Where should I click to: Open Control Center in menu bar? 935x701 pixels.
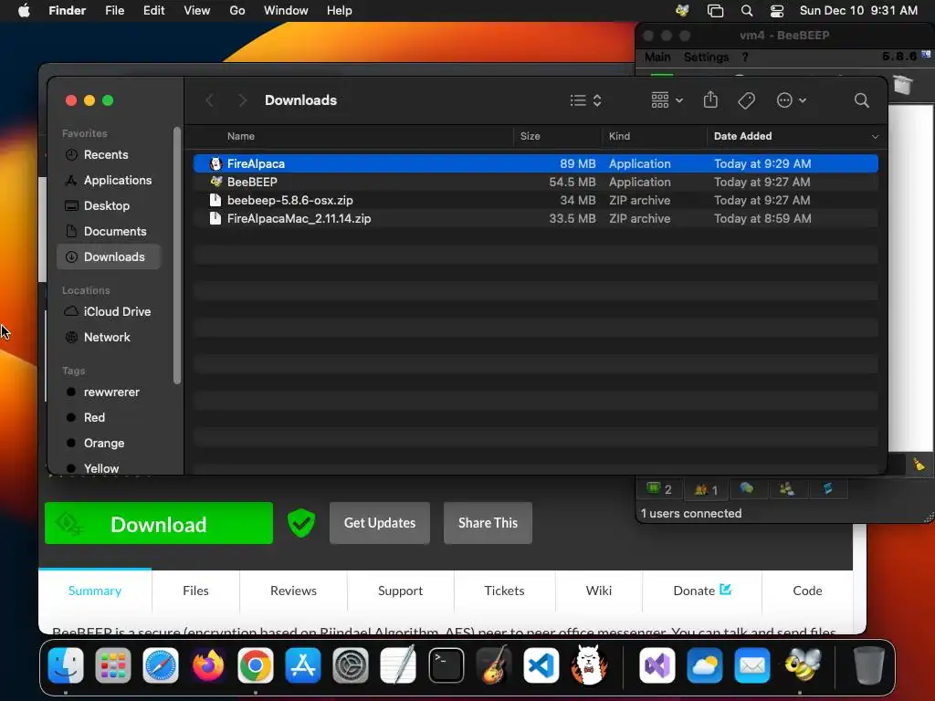coord(777,11)
